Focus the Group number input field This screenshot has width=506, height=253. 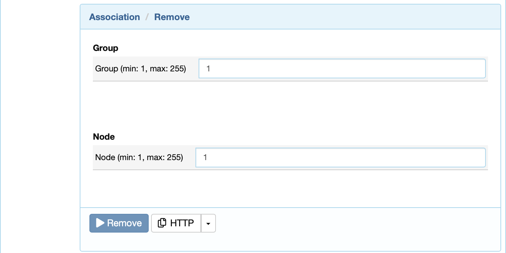[342, 69]
